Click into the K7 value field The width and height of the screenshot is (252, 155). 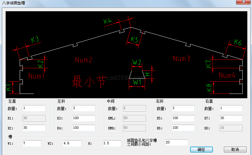pos(231,118)
